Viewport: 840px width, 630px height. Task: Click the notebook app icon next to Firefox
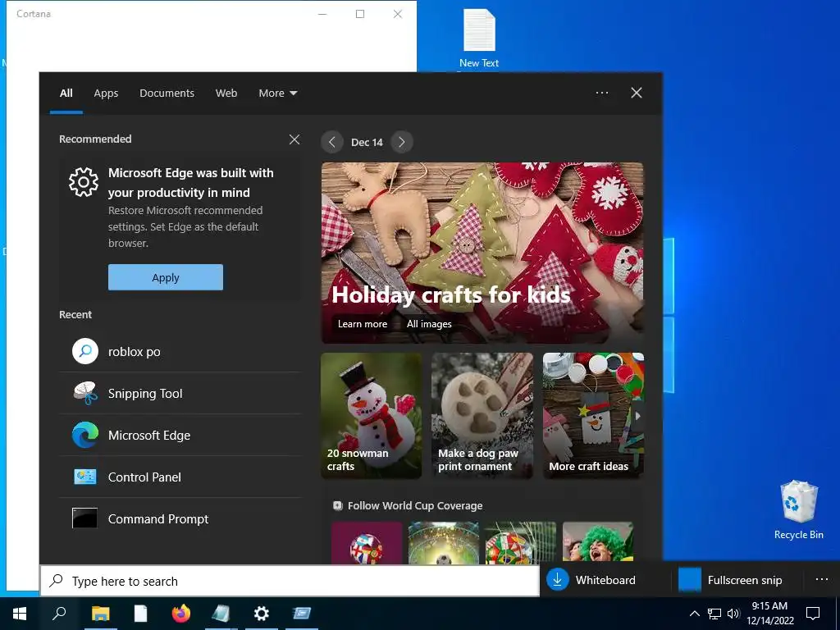[x=221, y=614]
